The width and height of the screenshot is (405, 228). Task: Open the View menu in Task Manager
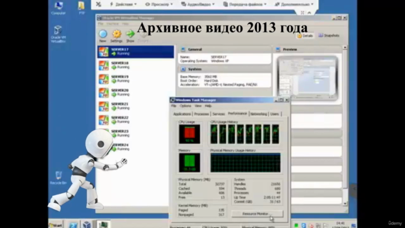[198, 106]
